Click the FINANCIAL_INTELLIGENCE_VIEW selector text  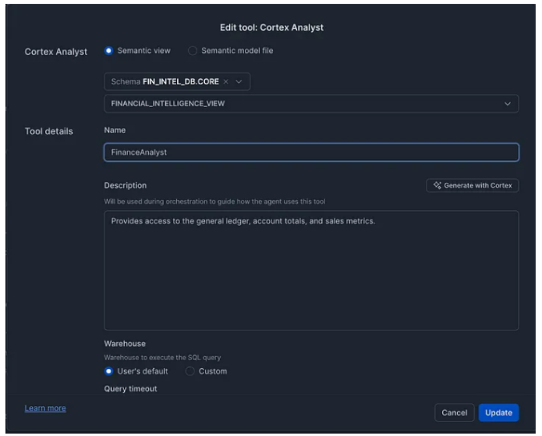point(168,104)
